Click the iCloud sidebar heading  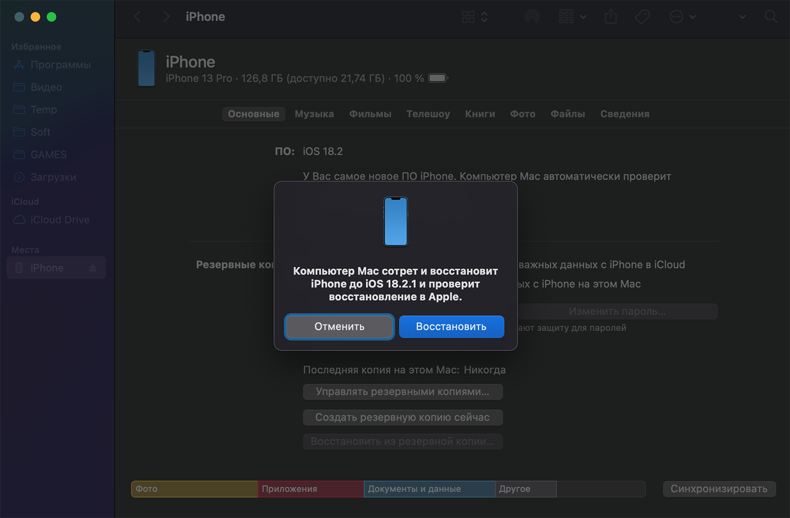coord(25,201)
